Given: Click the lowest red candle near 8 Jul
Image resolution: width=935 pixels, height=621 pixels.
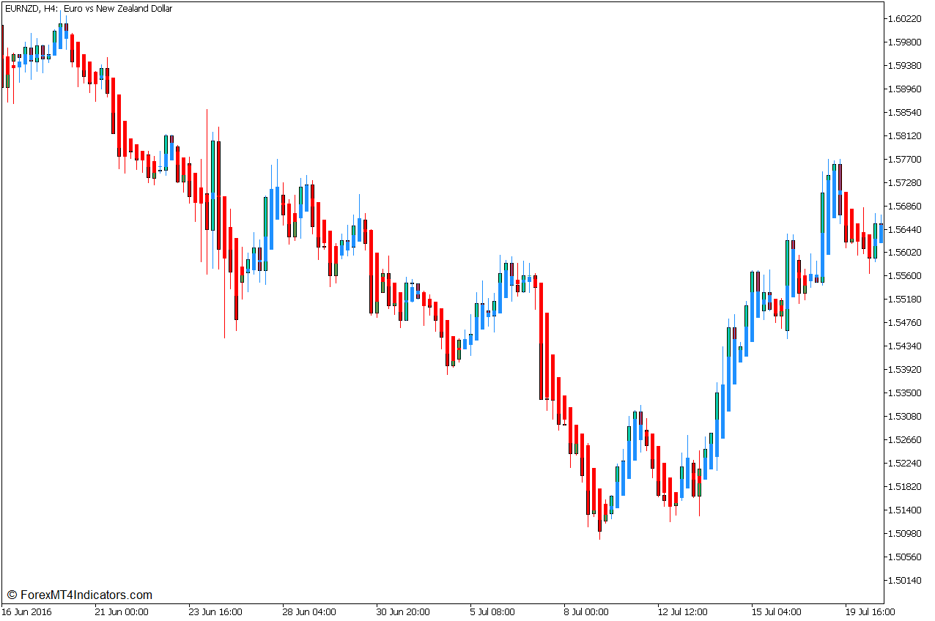Looking at the screenshot, I should 601,513.
